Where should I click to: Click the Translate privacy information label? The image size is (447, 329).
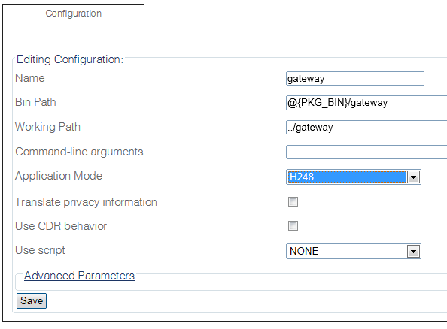(x=86, y=202)
